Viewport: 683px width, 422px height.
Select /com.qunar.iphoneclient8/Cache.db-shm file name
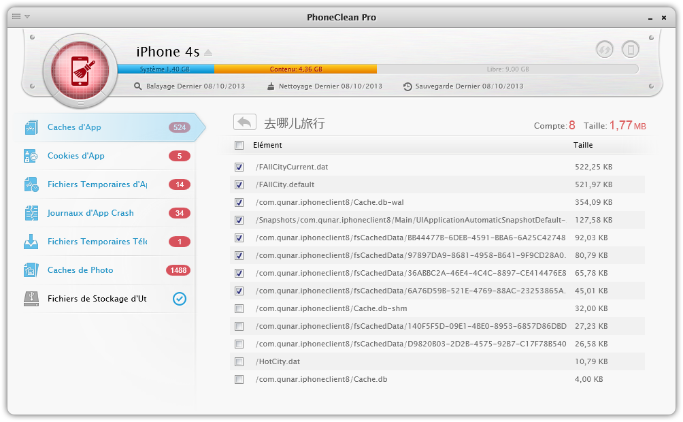tap(331, 308)
